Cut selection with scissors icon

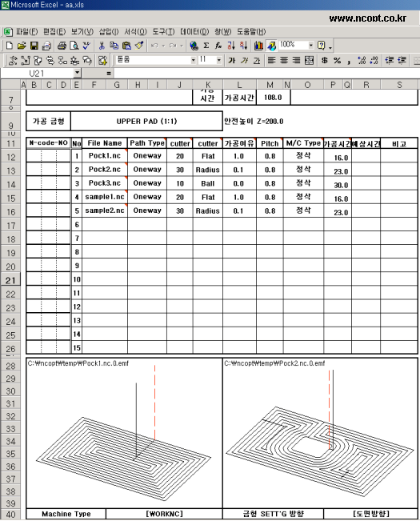(x=102, y=46)
